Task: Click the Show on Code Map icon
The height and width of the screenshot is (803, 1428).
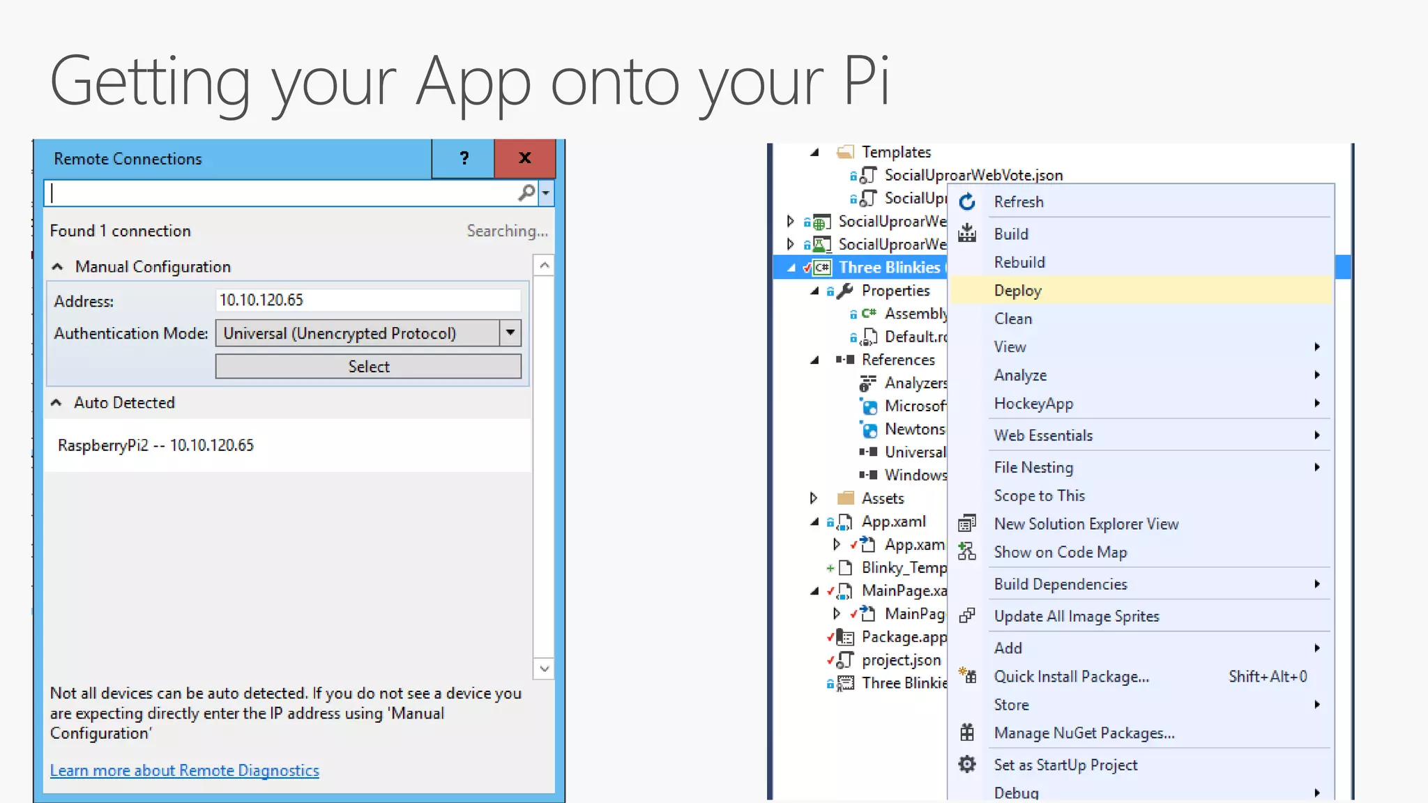Action: point(967,552)
